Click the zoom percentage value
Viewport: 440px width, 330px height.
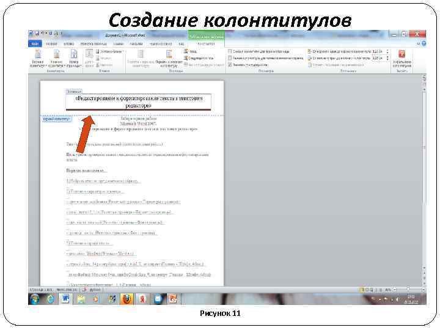pos(388,290)
